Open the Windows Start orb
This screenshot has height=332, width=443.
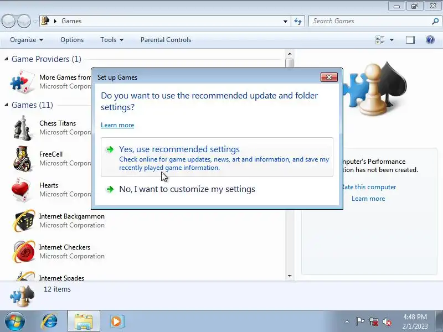[14, 321]
